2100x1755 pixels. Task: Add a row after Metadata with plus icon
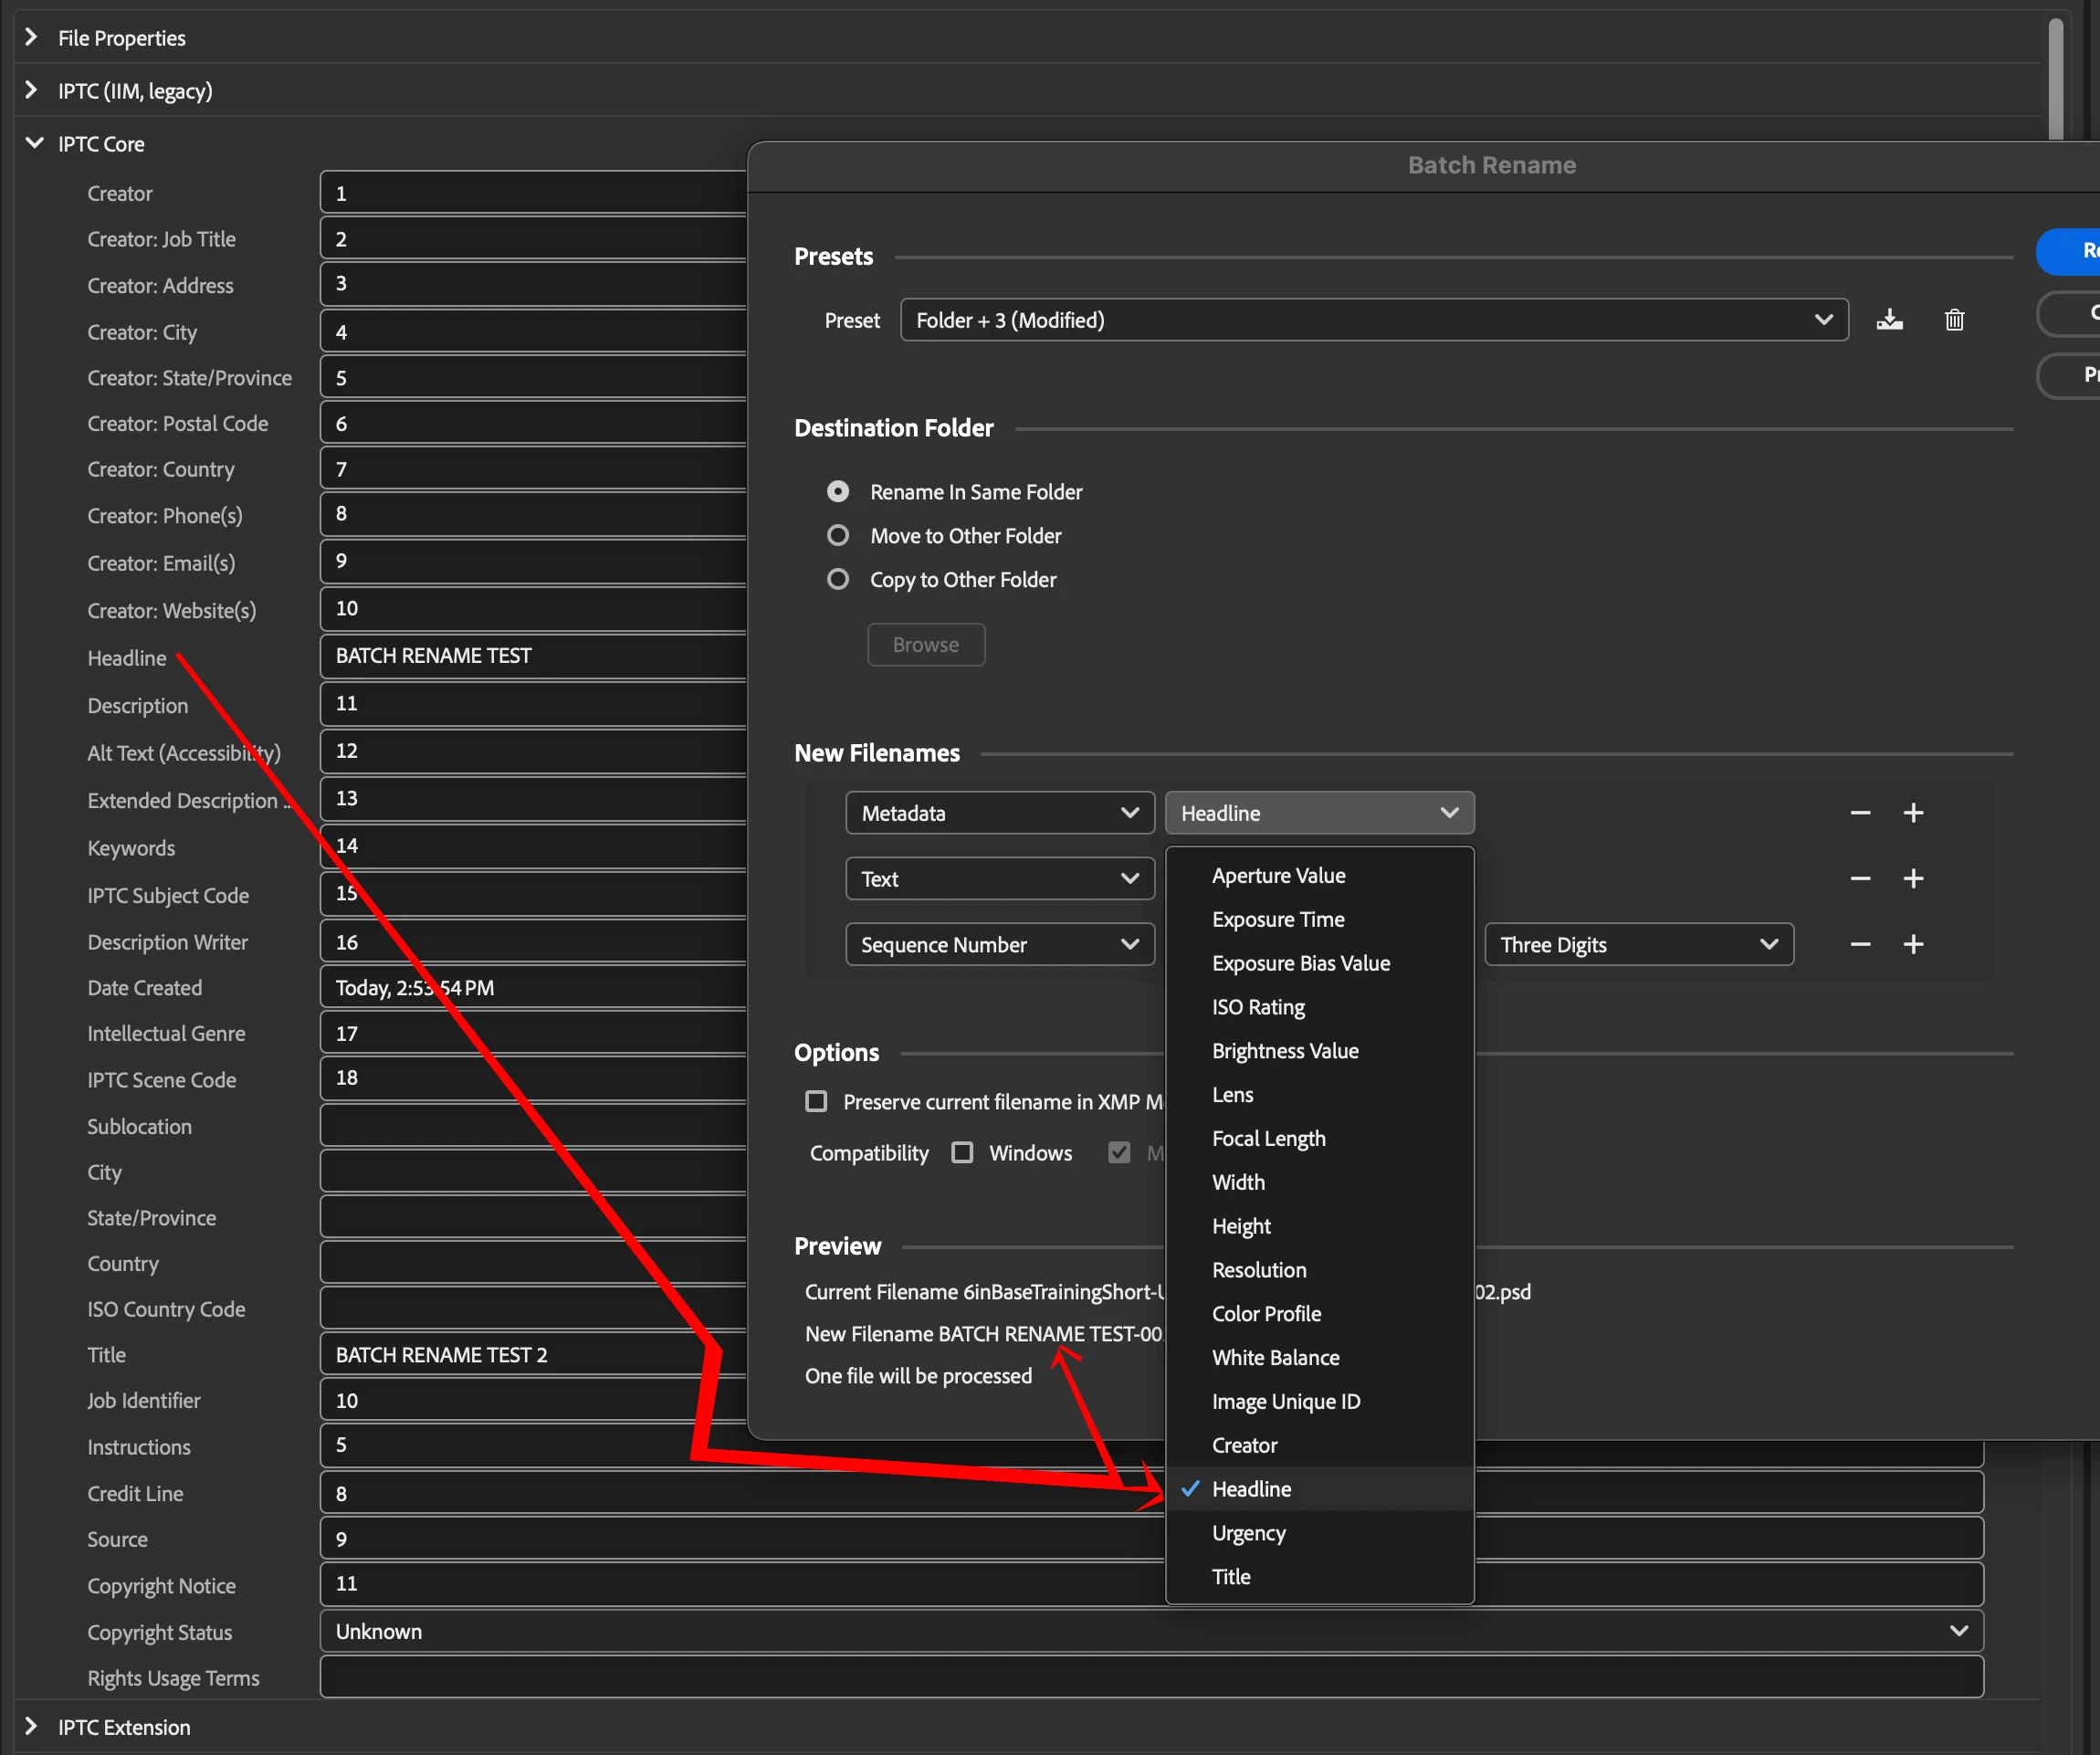point(1913,813)
